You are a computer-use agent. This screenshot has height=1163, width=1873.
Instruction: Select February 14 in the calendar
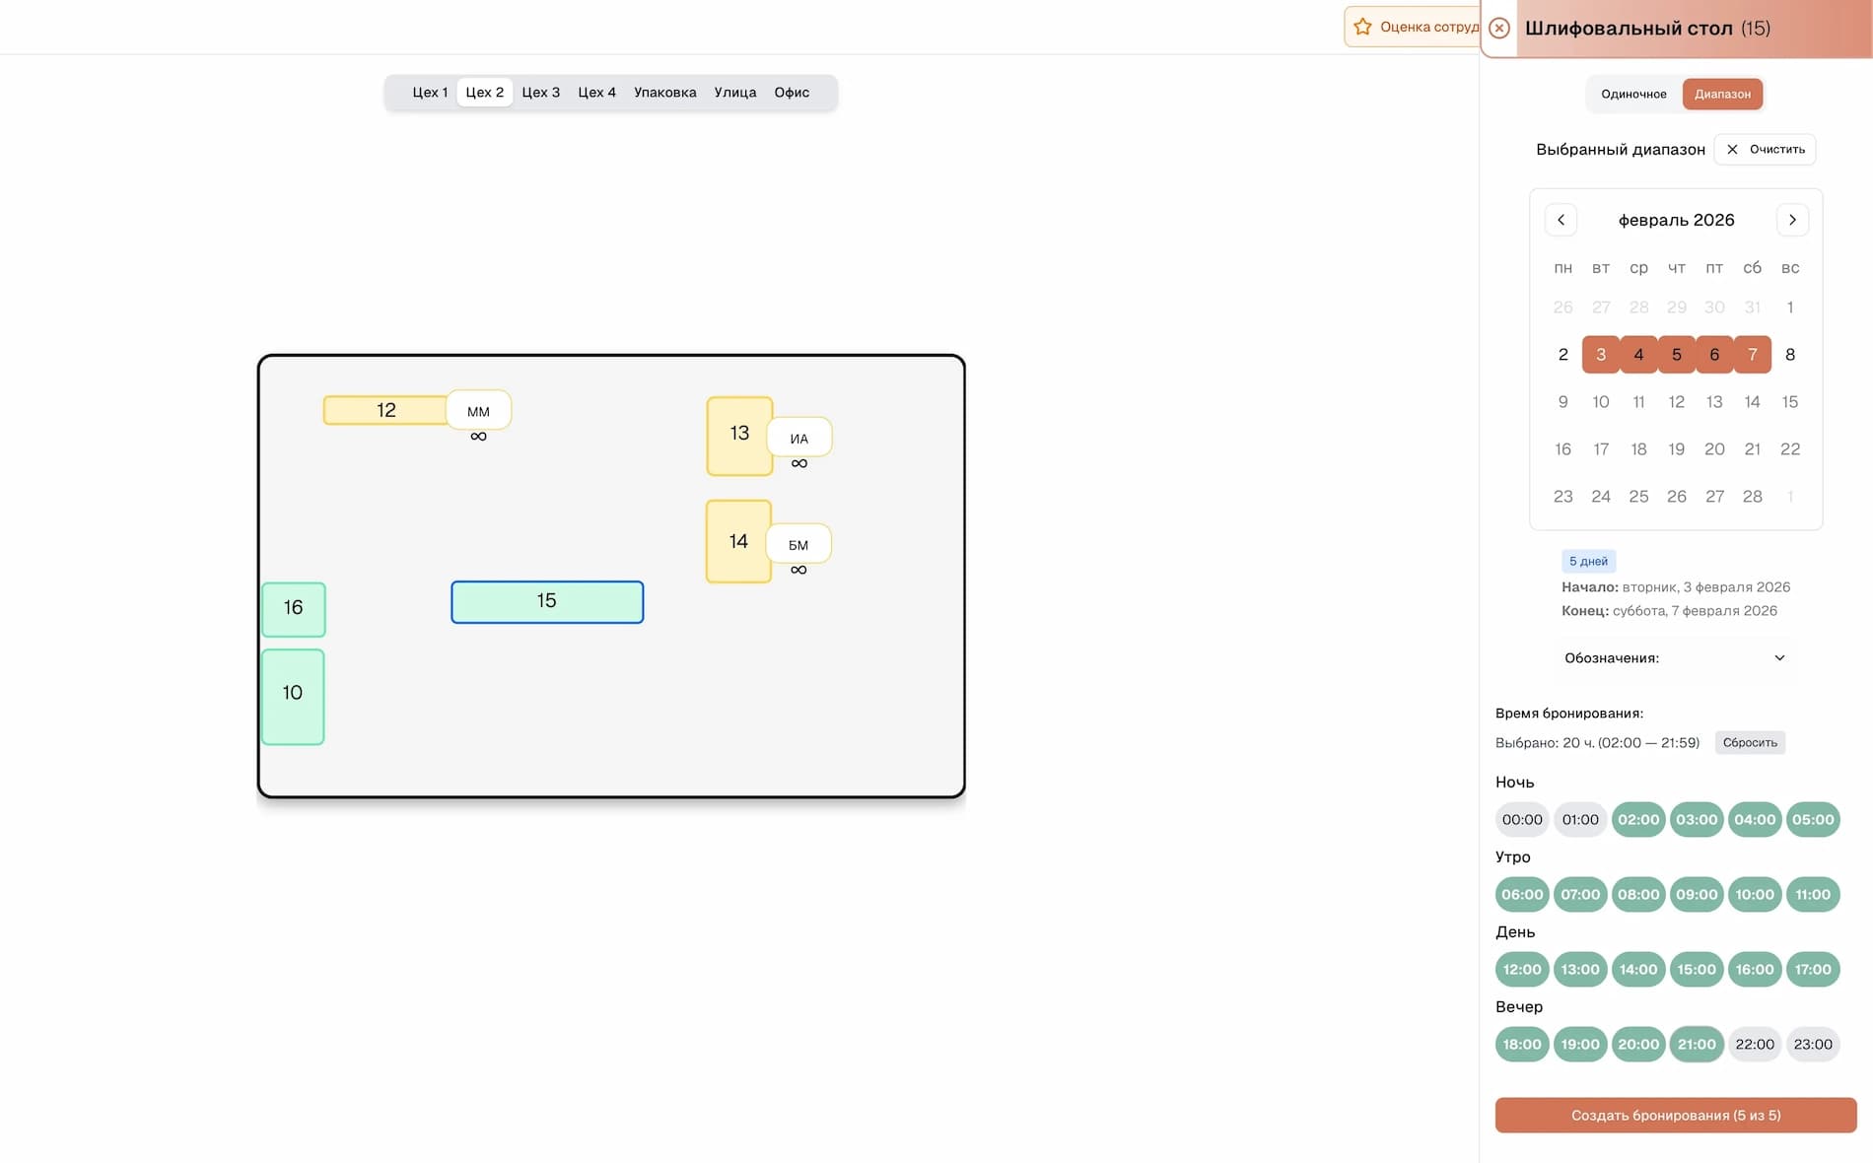pyautogui.click(x=1753, y=401)
